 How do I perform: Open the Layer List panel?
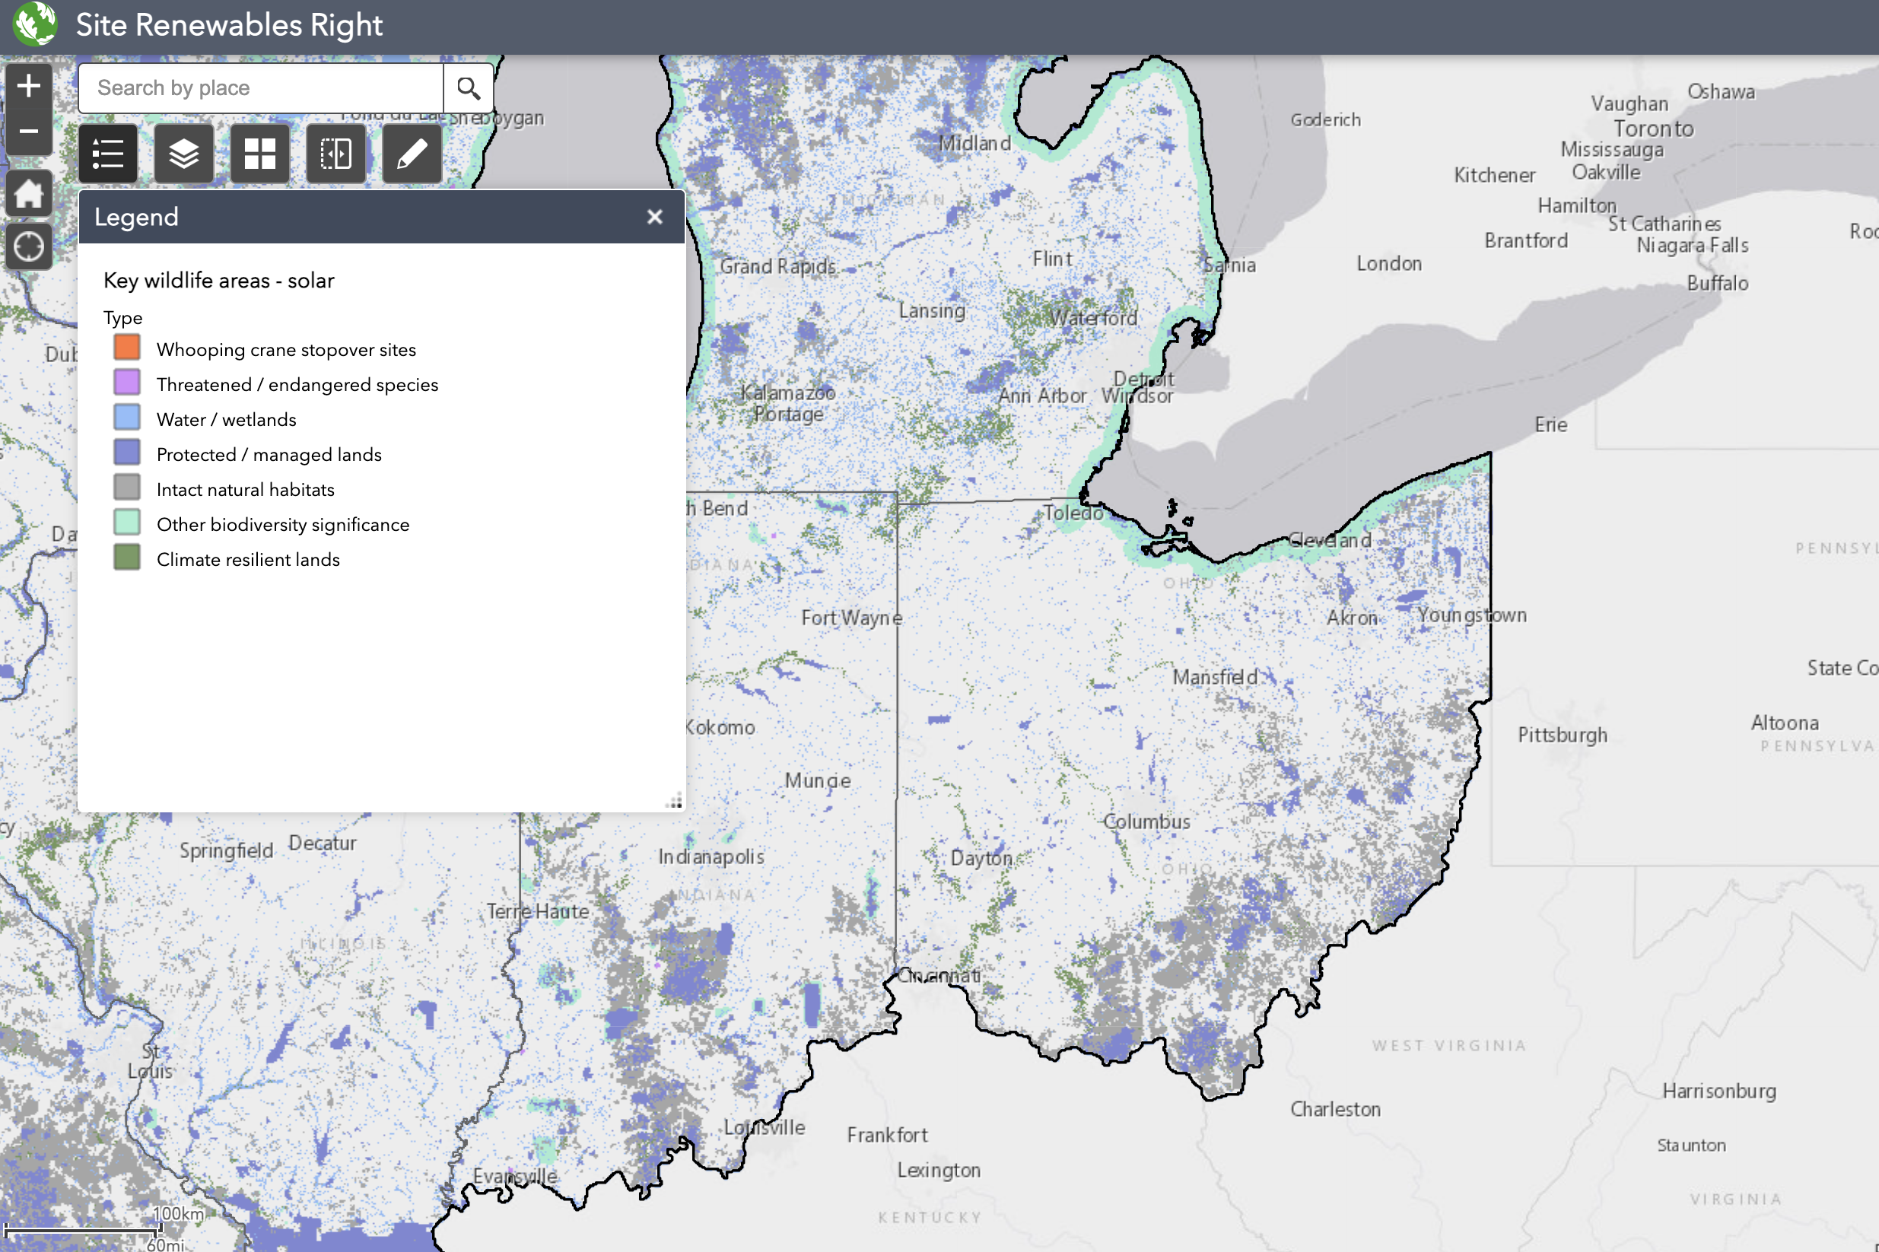(x=183, y=153)
